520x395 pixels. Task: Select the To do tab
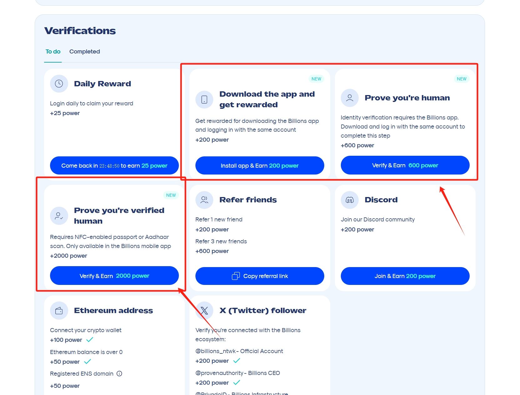[53, 52]
